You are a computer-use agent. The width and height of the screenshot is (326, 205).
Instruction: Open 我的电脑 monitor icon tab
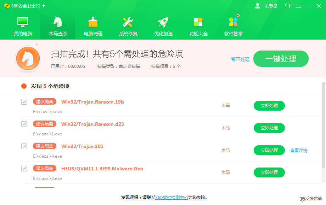tap(23, 22)
